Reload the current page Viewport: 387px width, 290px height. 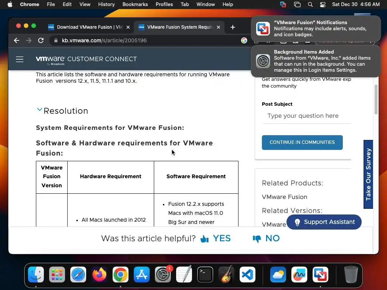pos(41,40)
